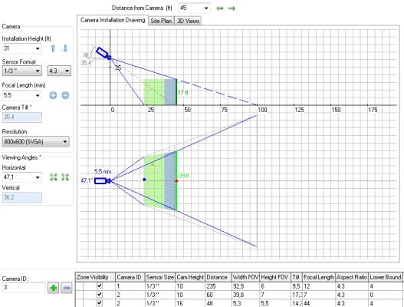The height and width of the screenshot is (307, 404).
Task: Open Installation Height dropdown
Action: (x=38, y=48)
